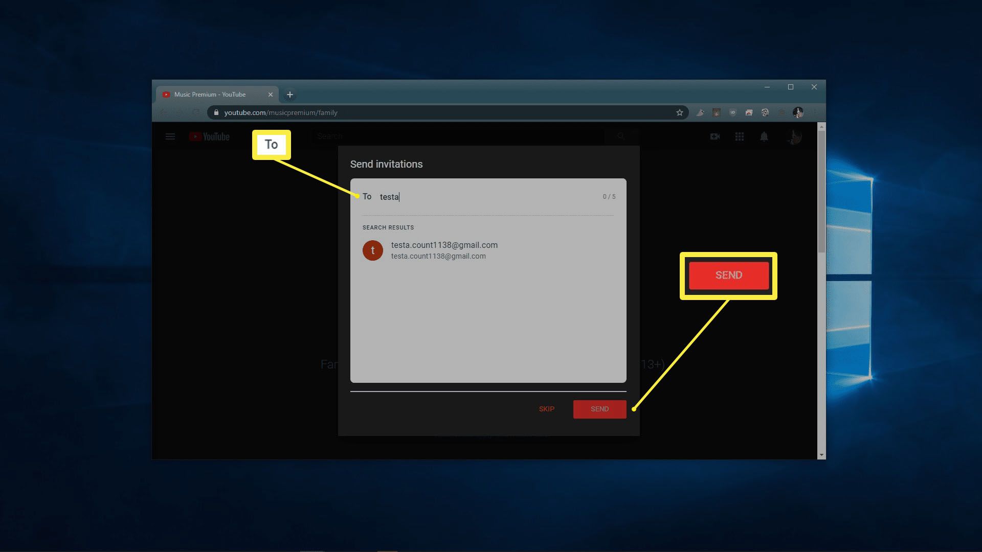Viewport: 982px width, 552px height.
Task: Click the browser settings gear icon
Action: point(765,112)
